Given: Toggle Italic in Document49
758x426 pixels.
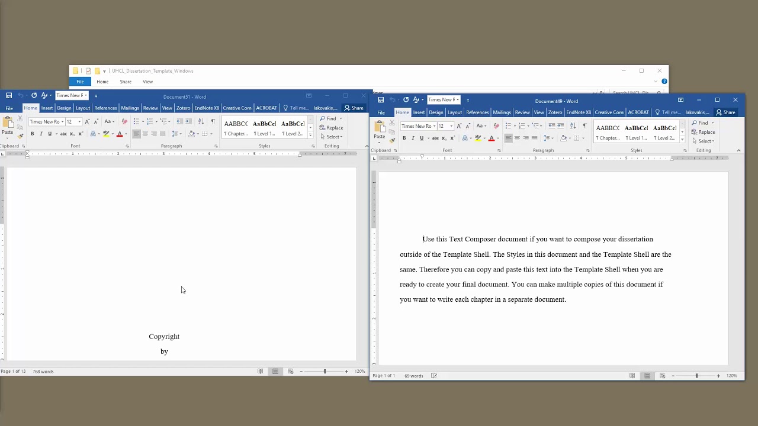Looking at the screenshot, I should pyautogui.click(x=413, y=138).
